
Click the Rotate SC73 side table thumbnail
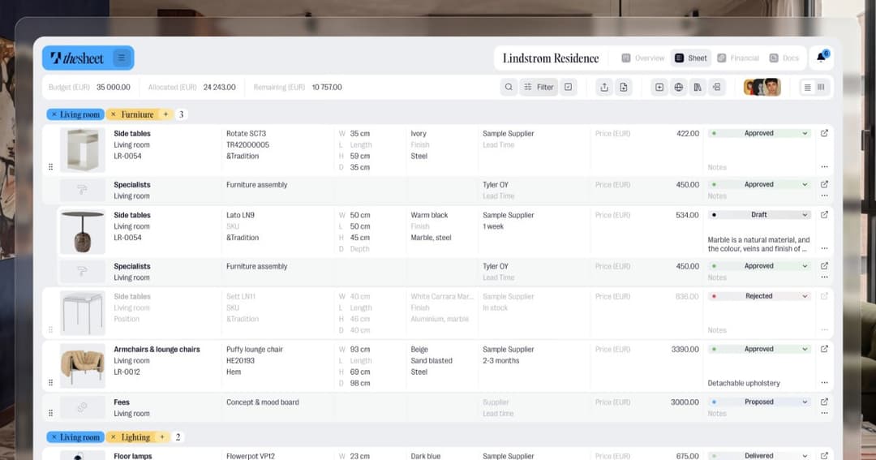click(82, 150)
